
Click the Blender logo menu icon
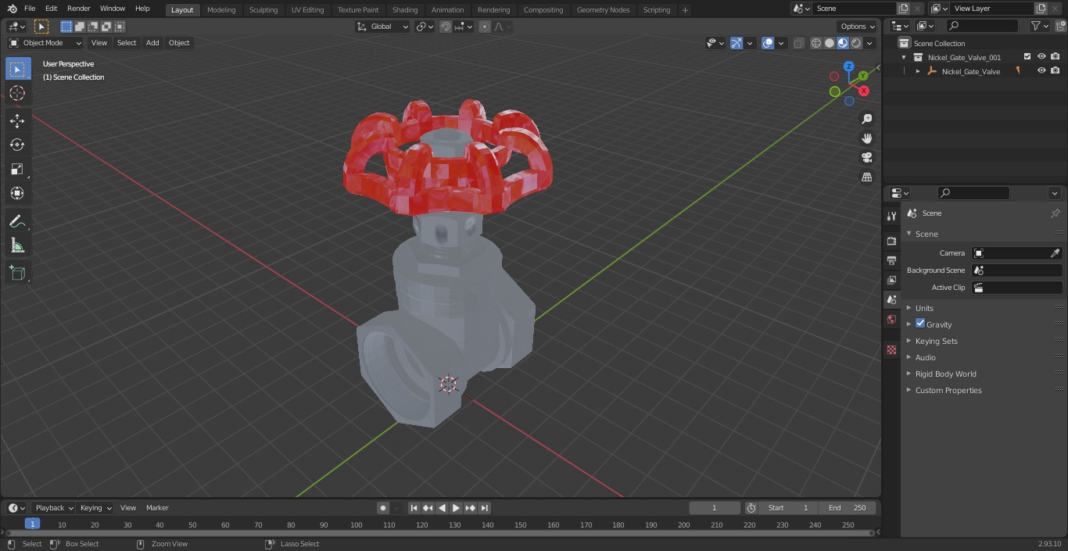pos(12,9)
